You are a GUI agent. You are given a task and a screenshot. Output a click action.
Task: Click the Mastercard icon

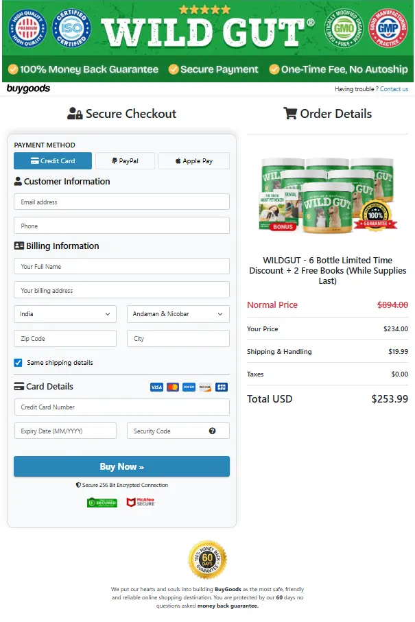173,387
